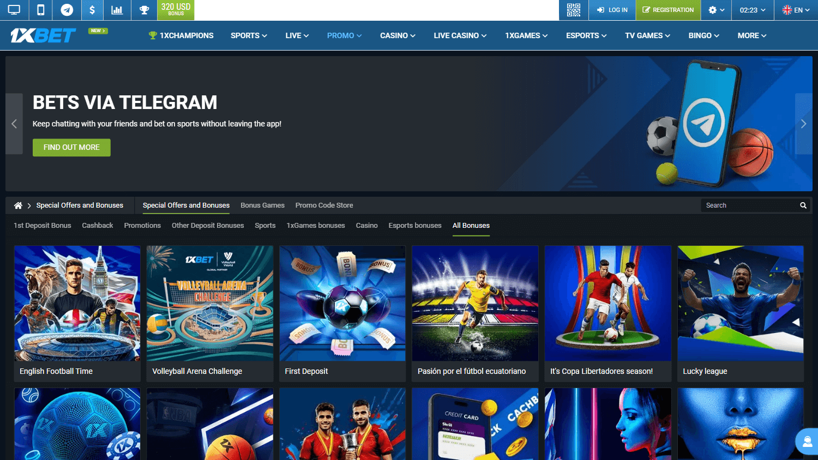Filter by Esports bonuses
The image size is (818, 460).
click(x=415, y=226)
